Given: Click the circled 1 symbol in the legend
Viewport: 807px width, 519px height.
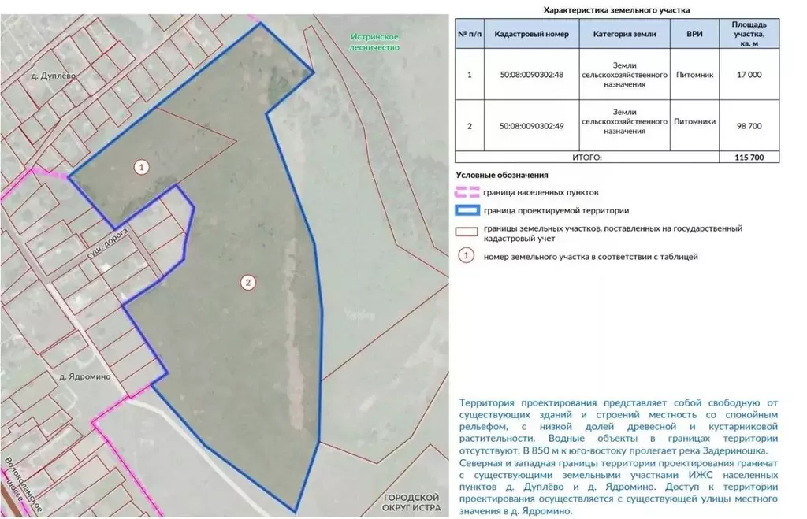Looking at the screenshot, I should (467, 256).
